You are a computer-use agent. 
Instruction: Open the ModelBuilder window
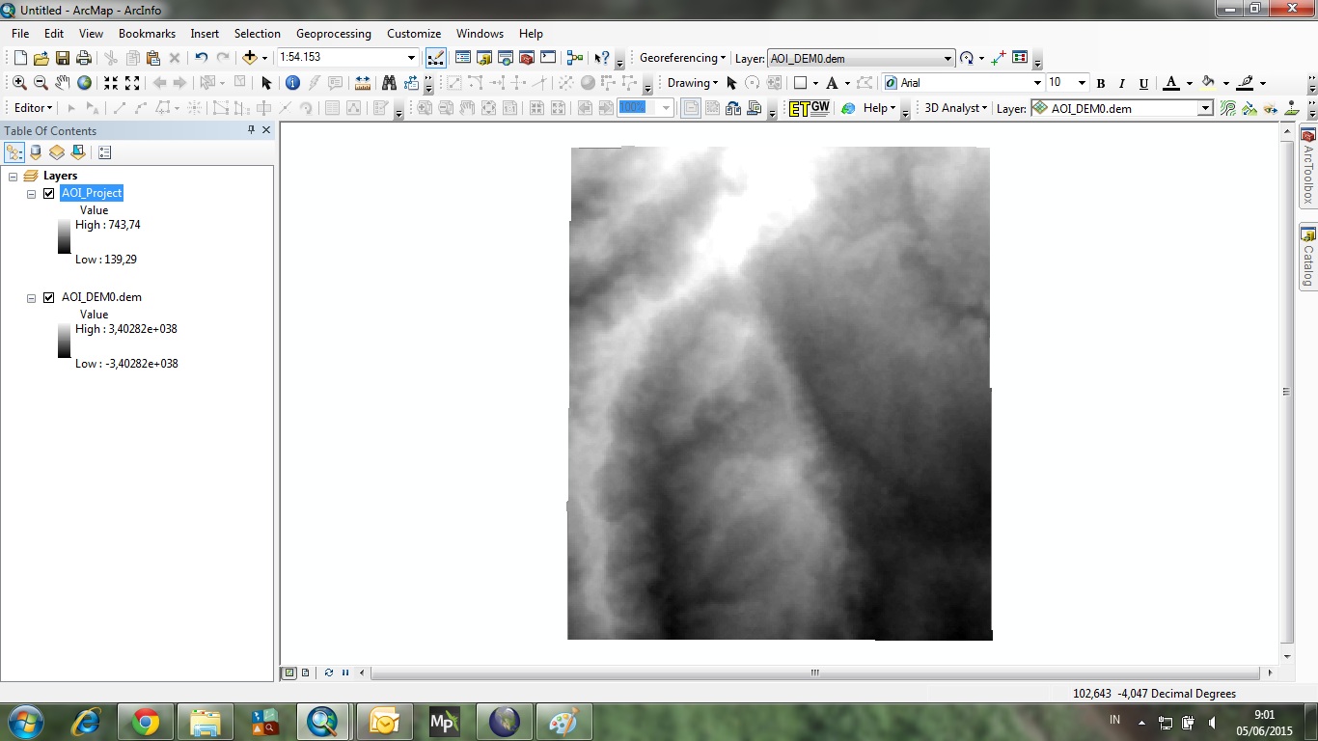pos(575,58)
